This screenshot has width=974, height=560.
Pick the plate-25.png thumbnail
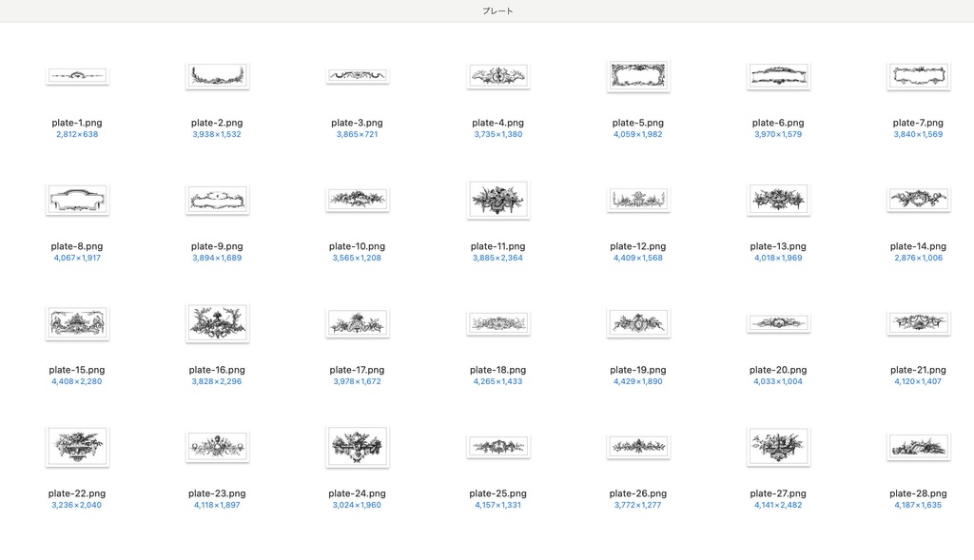tap(498, 447)
